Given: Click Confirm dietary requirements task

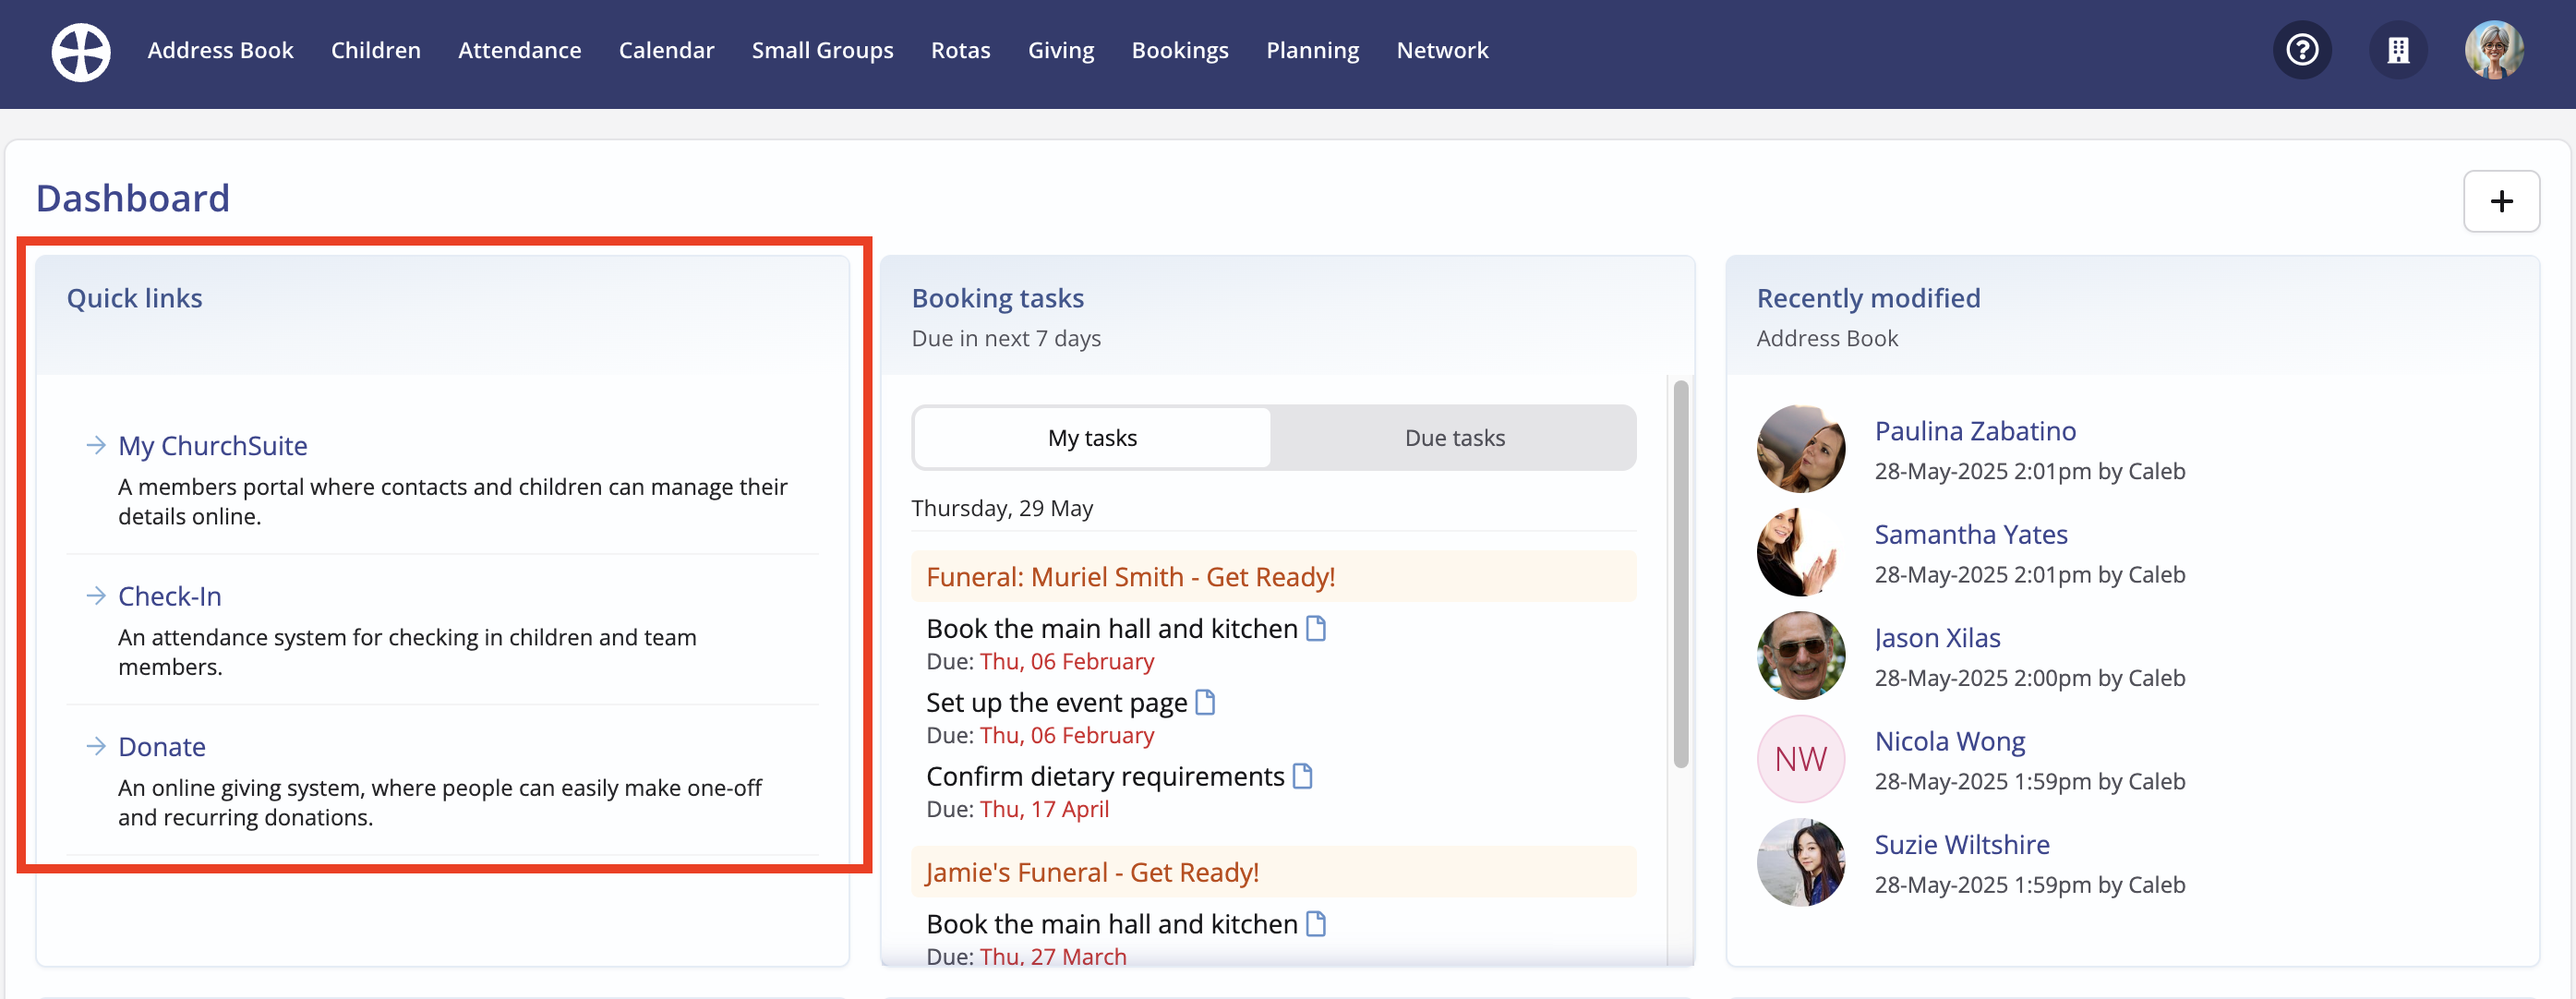Looking at the screenshot, I should click(1104, 776).
